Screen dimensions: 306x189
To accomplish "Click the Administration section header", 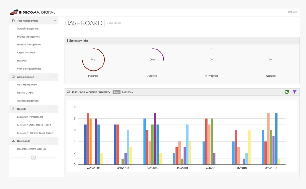I will 33,77.
